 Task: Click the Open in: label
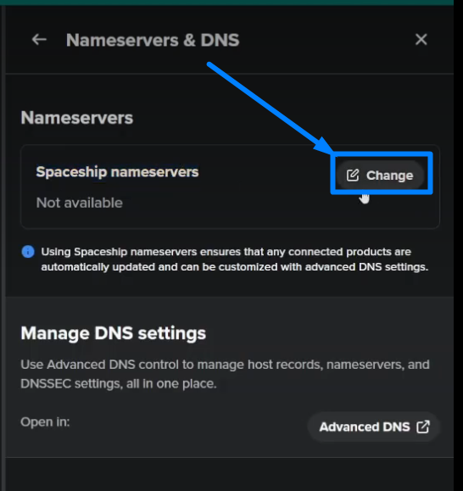[x=45, y=422]
